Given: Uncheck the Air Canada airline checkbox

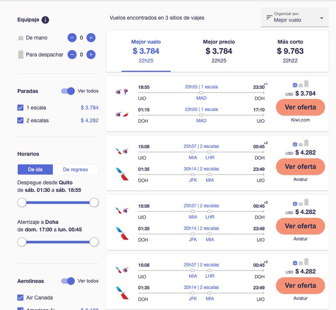Looking at the screenshot, I should [20, 297].
